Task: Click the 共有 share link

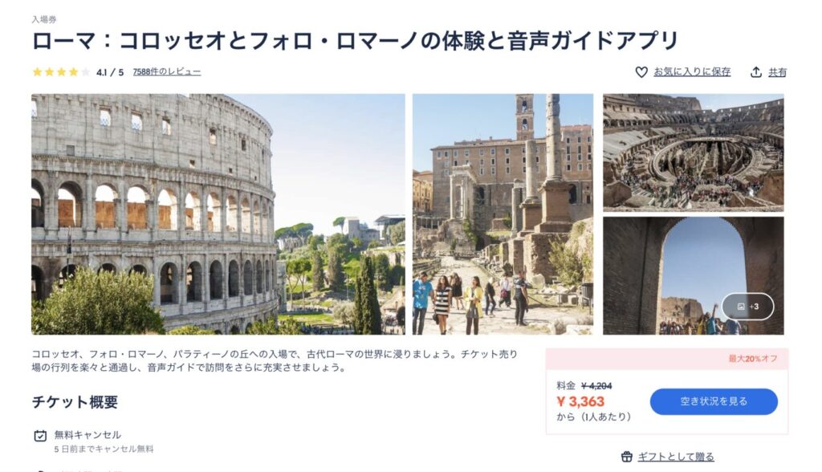Action: pyautogui.click(x=777, y=72)
